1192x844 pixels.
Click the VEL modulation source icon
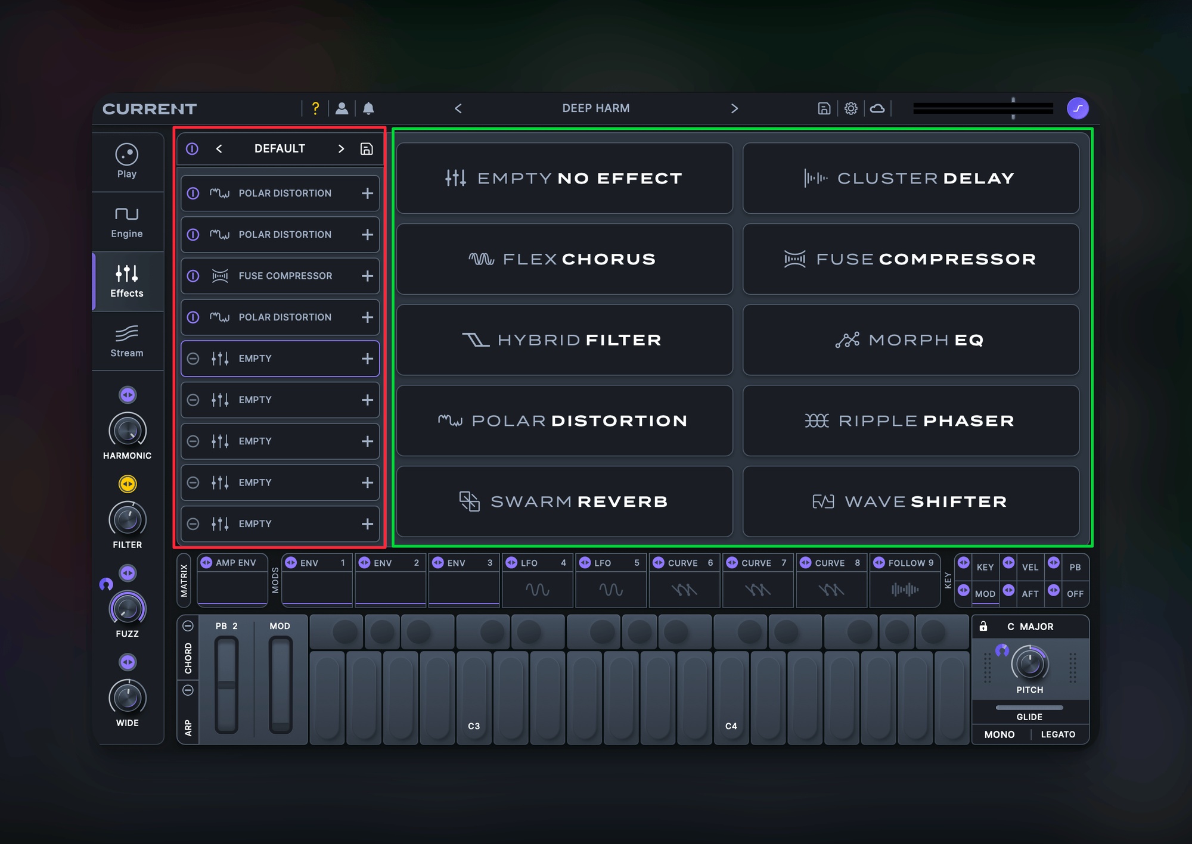(1008, 563)
